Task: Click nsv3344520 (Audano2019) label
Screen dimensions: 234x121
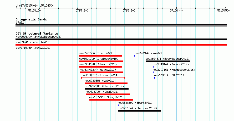Action: (x=98, y=70)
